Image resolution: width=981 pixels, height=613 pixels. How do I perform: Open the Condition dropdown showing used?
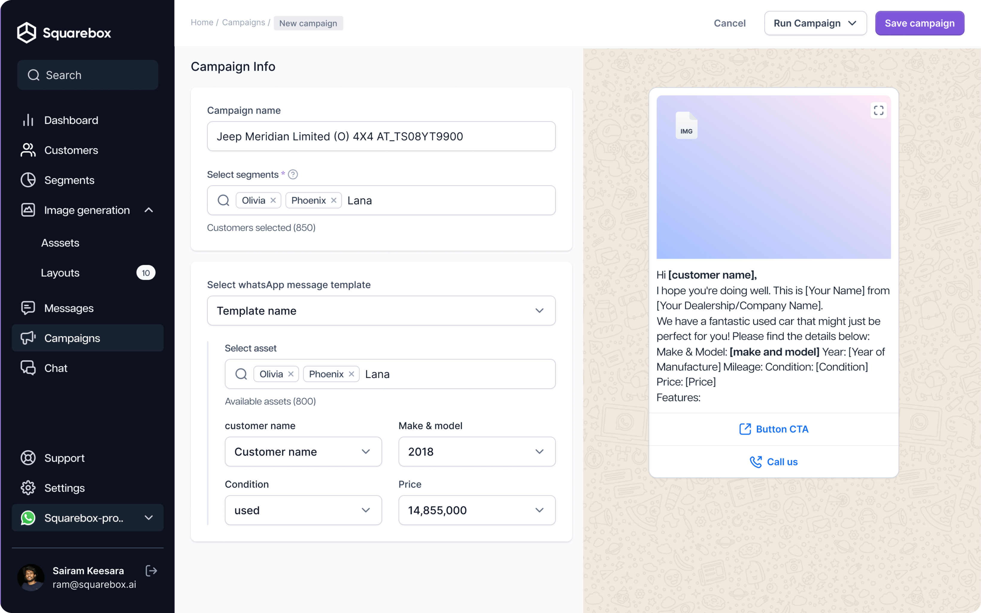[x=303, y=510]
